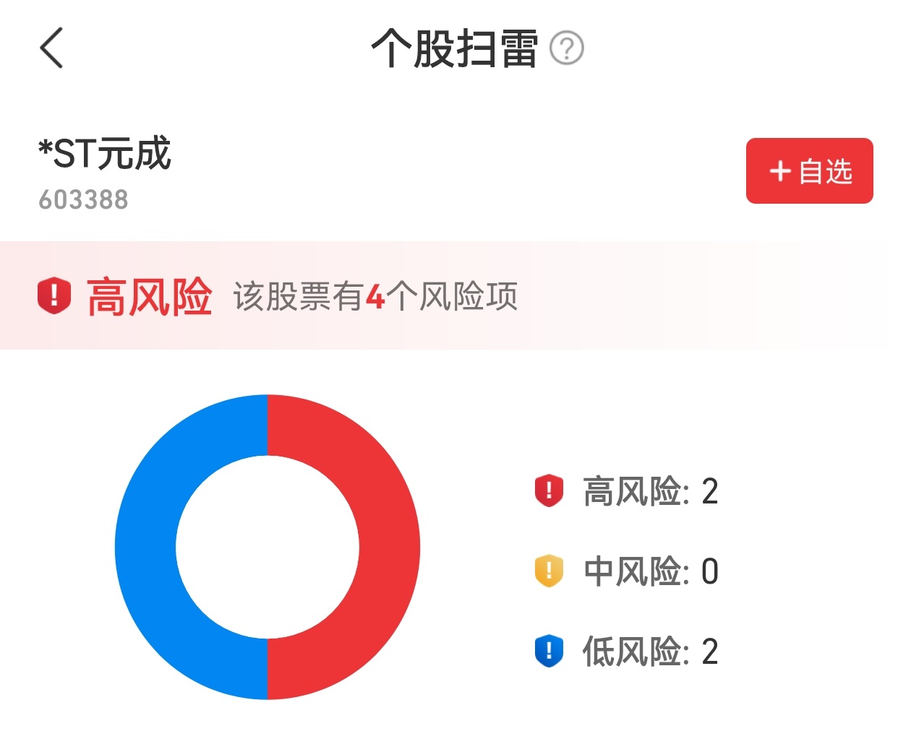911x731 pixels.
Task: Click the red shield legend icon
Action: coord(549,491)
